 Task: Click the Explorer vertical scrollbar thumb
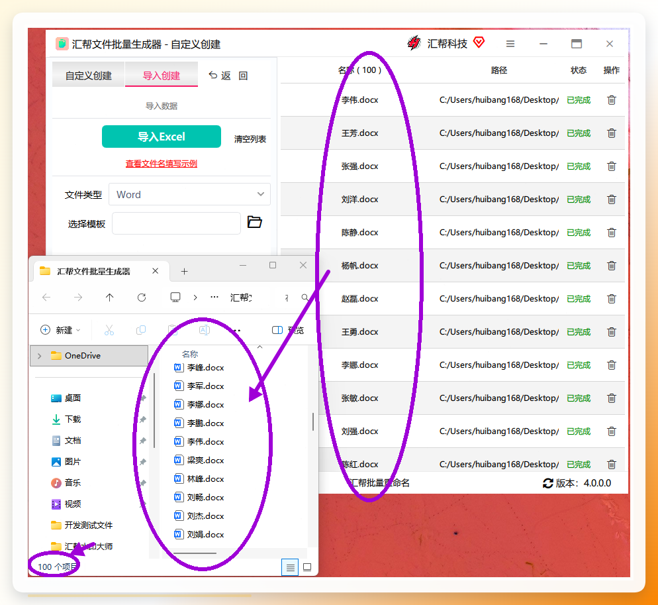coord(313,422)
